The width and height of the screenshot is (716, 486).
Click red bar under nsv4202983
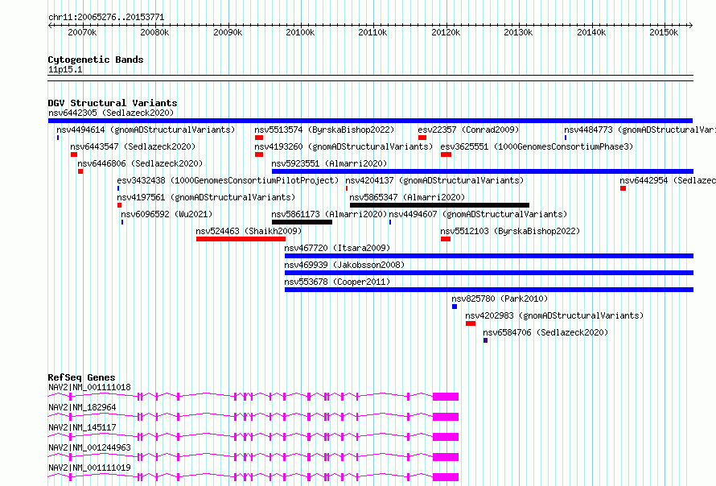(x=471, y=323)
